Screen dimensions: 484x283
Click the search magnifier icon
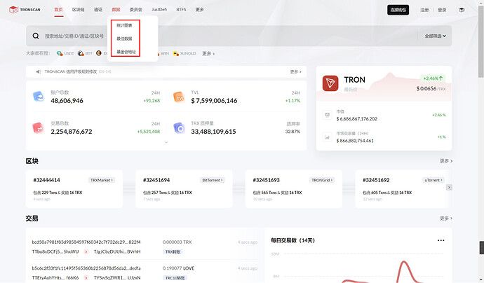coord(36,36)
